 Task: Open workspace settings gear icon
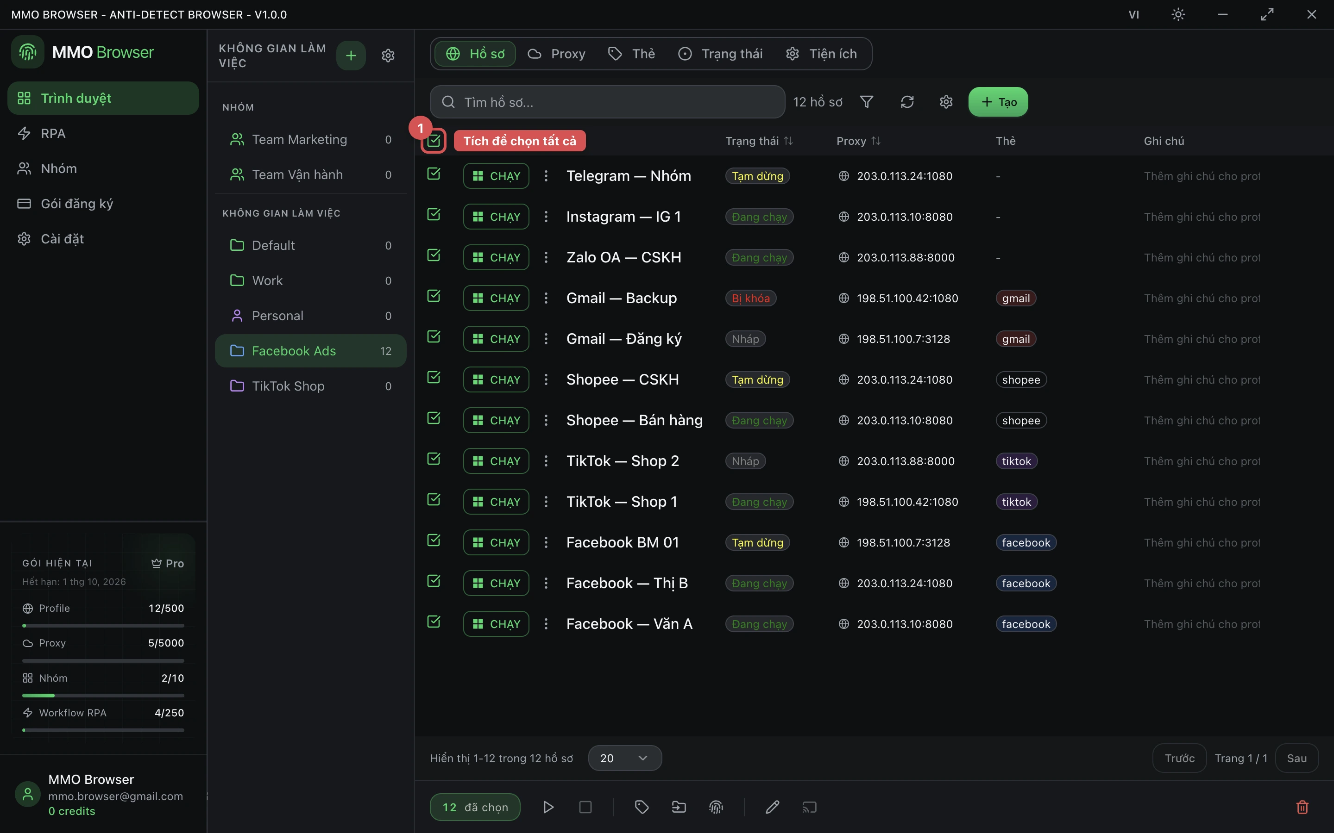point(388,56)
